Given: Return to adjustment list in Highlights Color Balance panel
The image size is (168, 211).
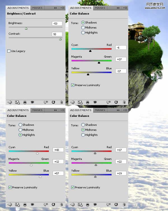Looking at the screenshot, I should 10,205.
